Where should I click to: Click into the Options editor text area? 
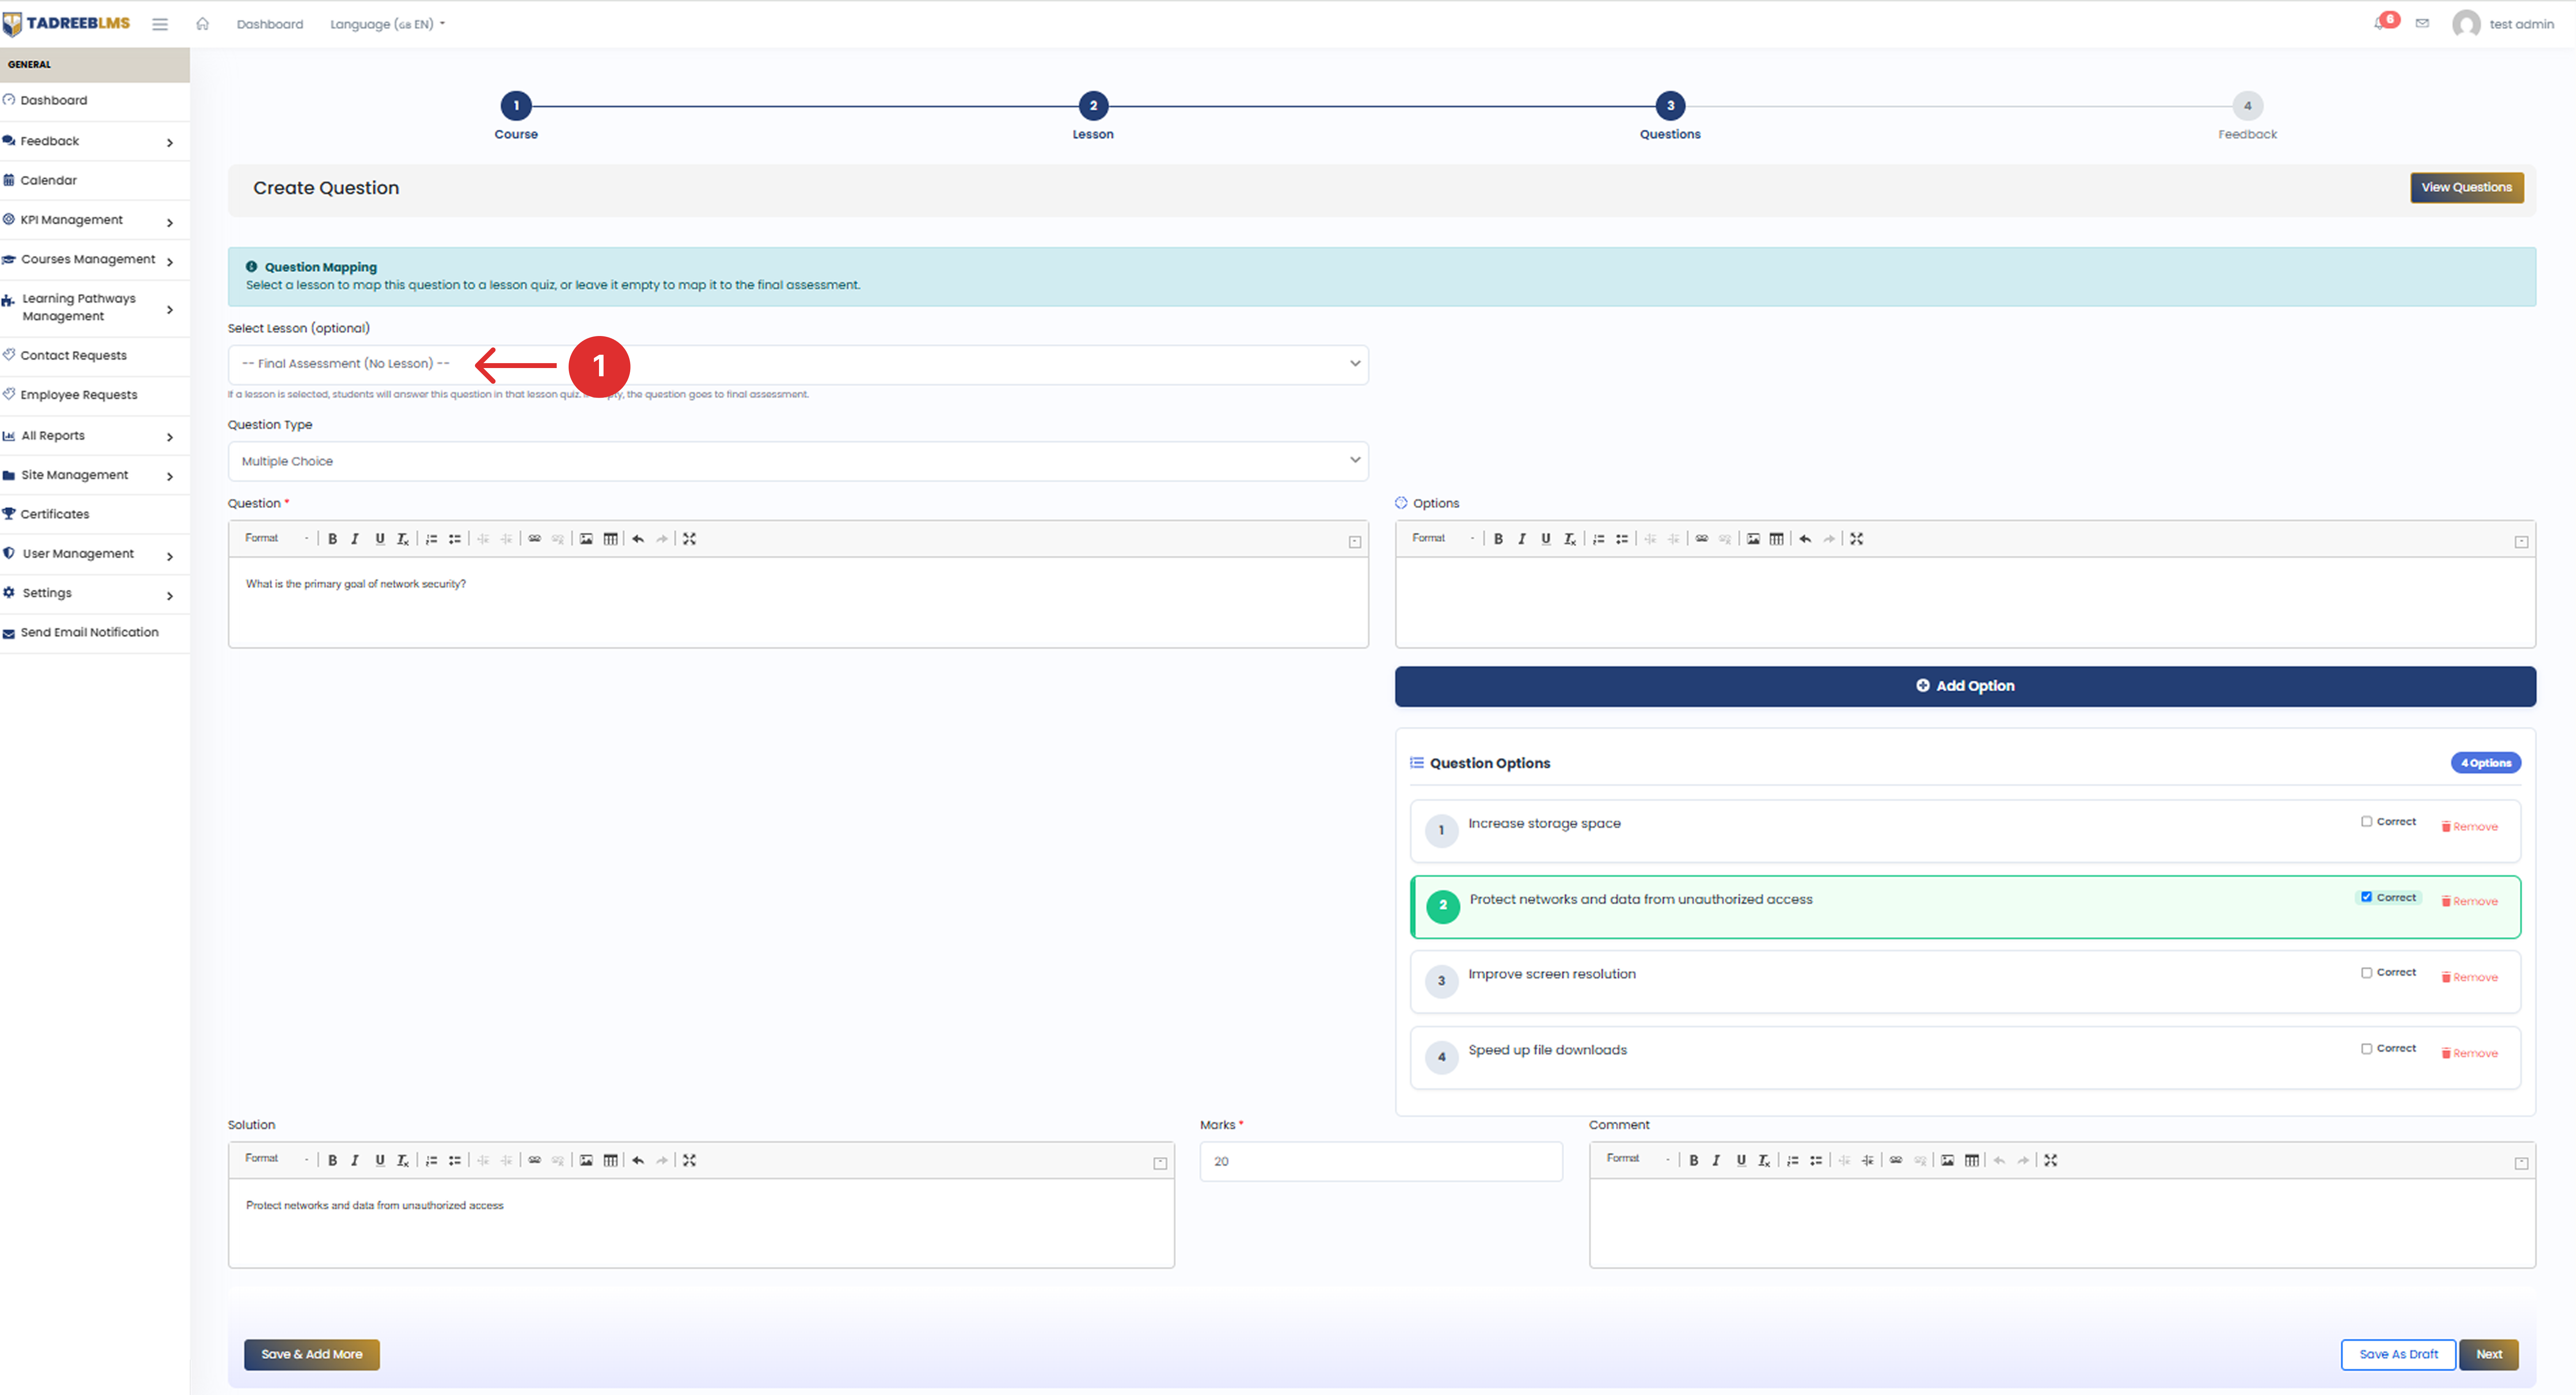pyautogui.click(x=1965, y=602)
